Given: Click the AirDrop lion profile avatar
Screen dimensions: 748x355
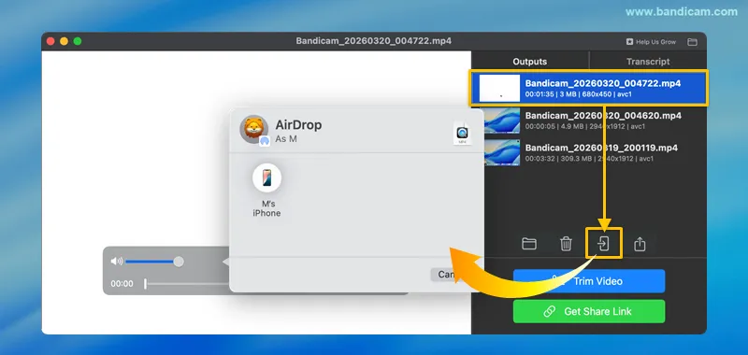Looking at the screenshot, I should click(253, 129).
